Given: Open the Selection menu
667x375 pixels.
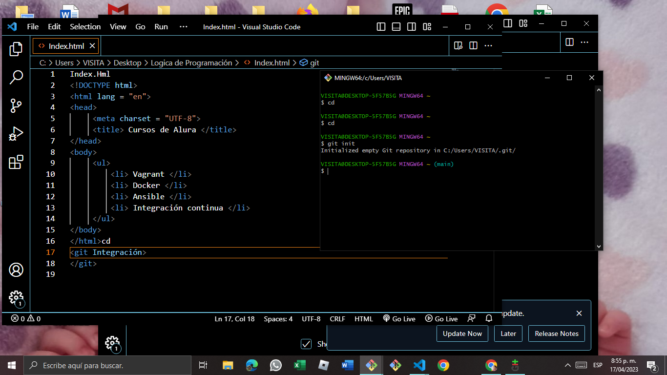Looking at the screenshot, I should tap(85, 27).
